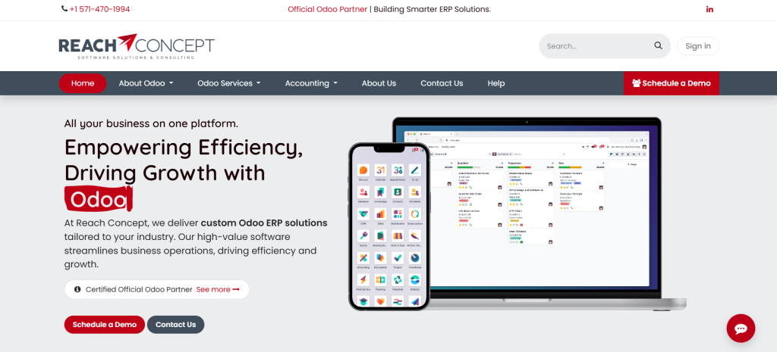The image size is (777, 352).
Task: Focus the Search input field
Action: pos(597,46)
